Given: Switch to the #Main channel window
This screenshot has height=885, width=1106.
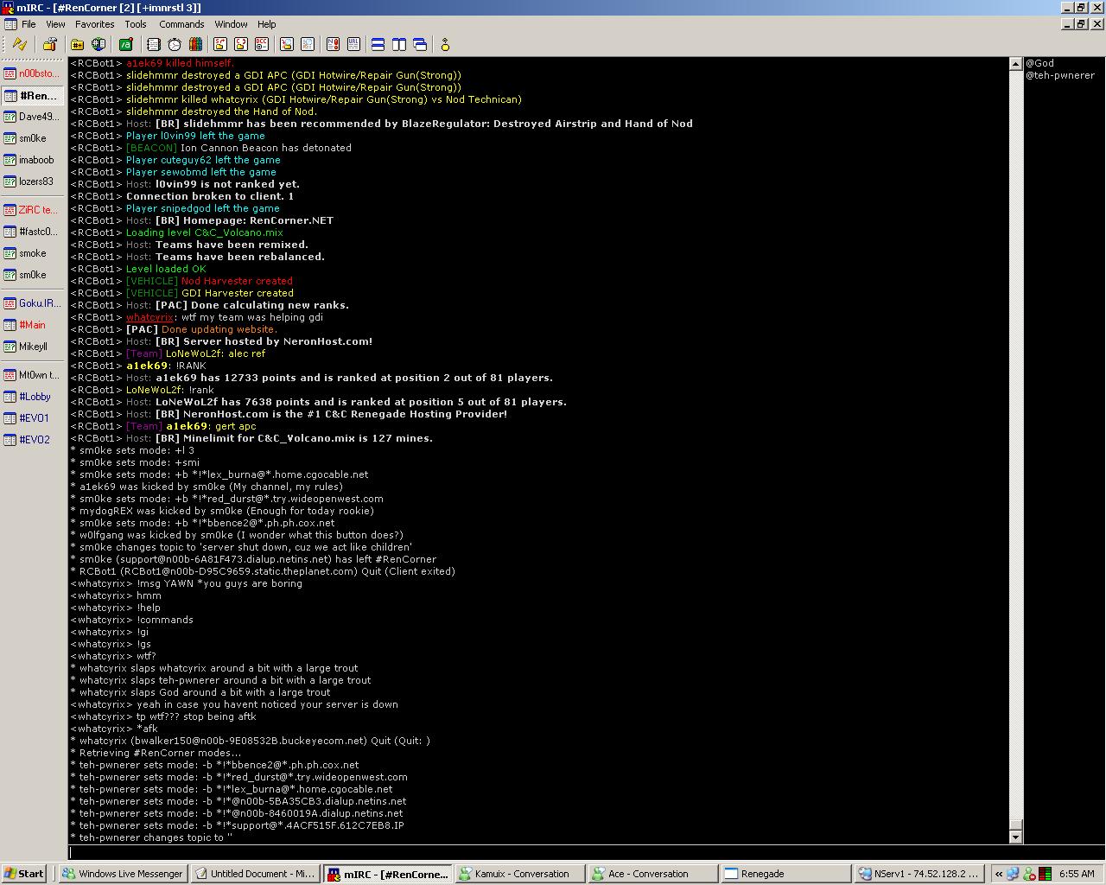Looking at the screenshot, I should point(32,325).
